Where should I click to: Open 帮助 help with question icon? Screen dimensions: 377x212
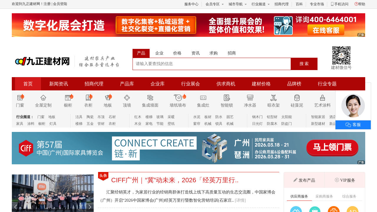pyautogui.click(x=360, y=4)
